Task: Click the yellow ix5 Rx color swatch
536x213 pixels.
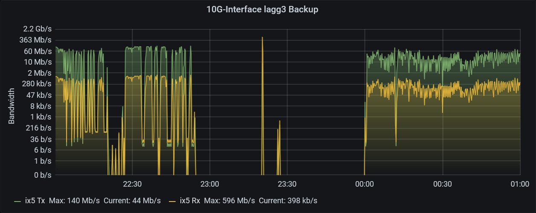Action: pyautogui.click(x=172, y=201)
